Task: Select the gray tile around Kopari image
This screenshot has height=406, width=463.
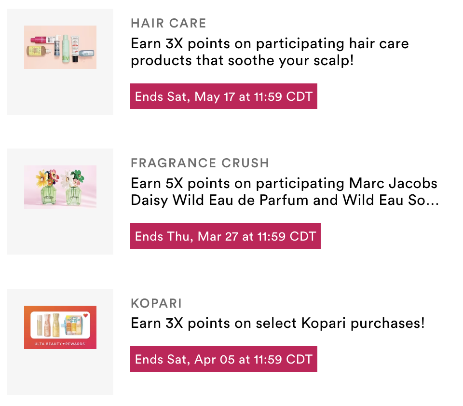Action: click(60, 342)
